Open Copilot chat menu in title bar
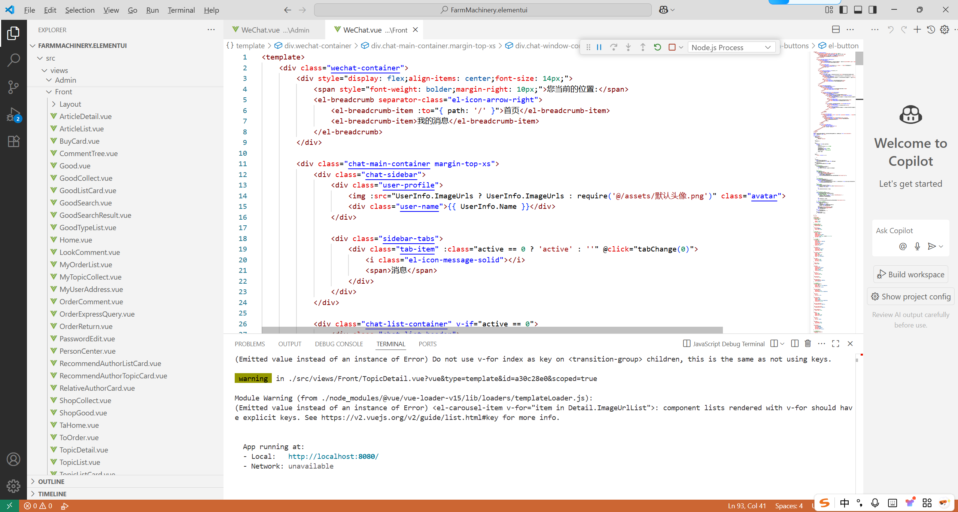 [667, 10]
